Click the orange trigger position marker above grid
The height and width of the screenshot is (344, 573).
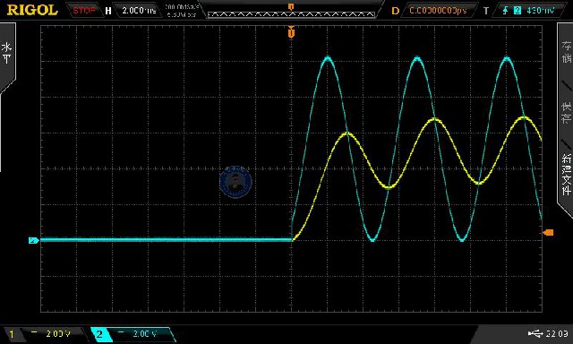291,32
